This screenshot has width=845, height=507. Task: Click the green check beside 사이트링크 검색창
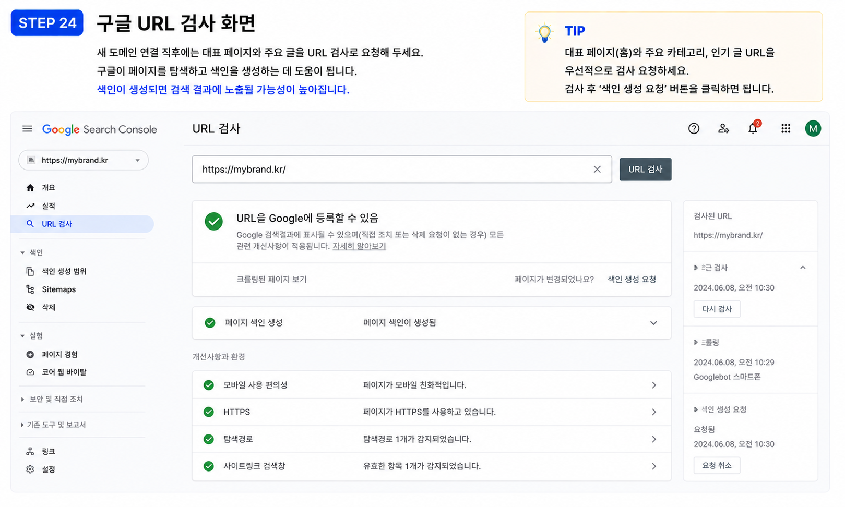coord(209,466)
